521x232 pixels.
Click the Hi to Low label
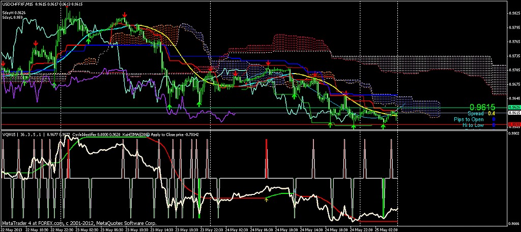click(x=473, y=125)
